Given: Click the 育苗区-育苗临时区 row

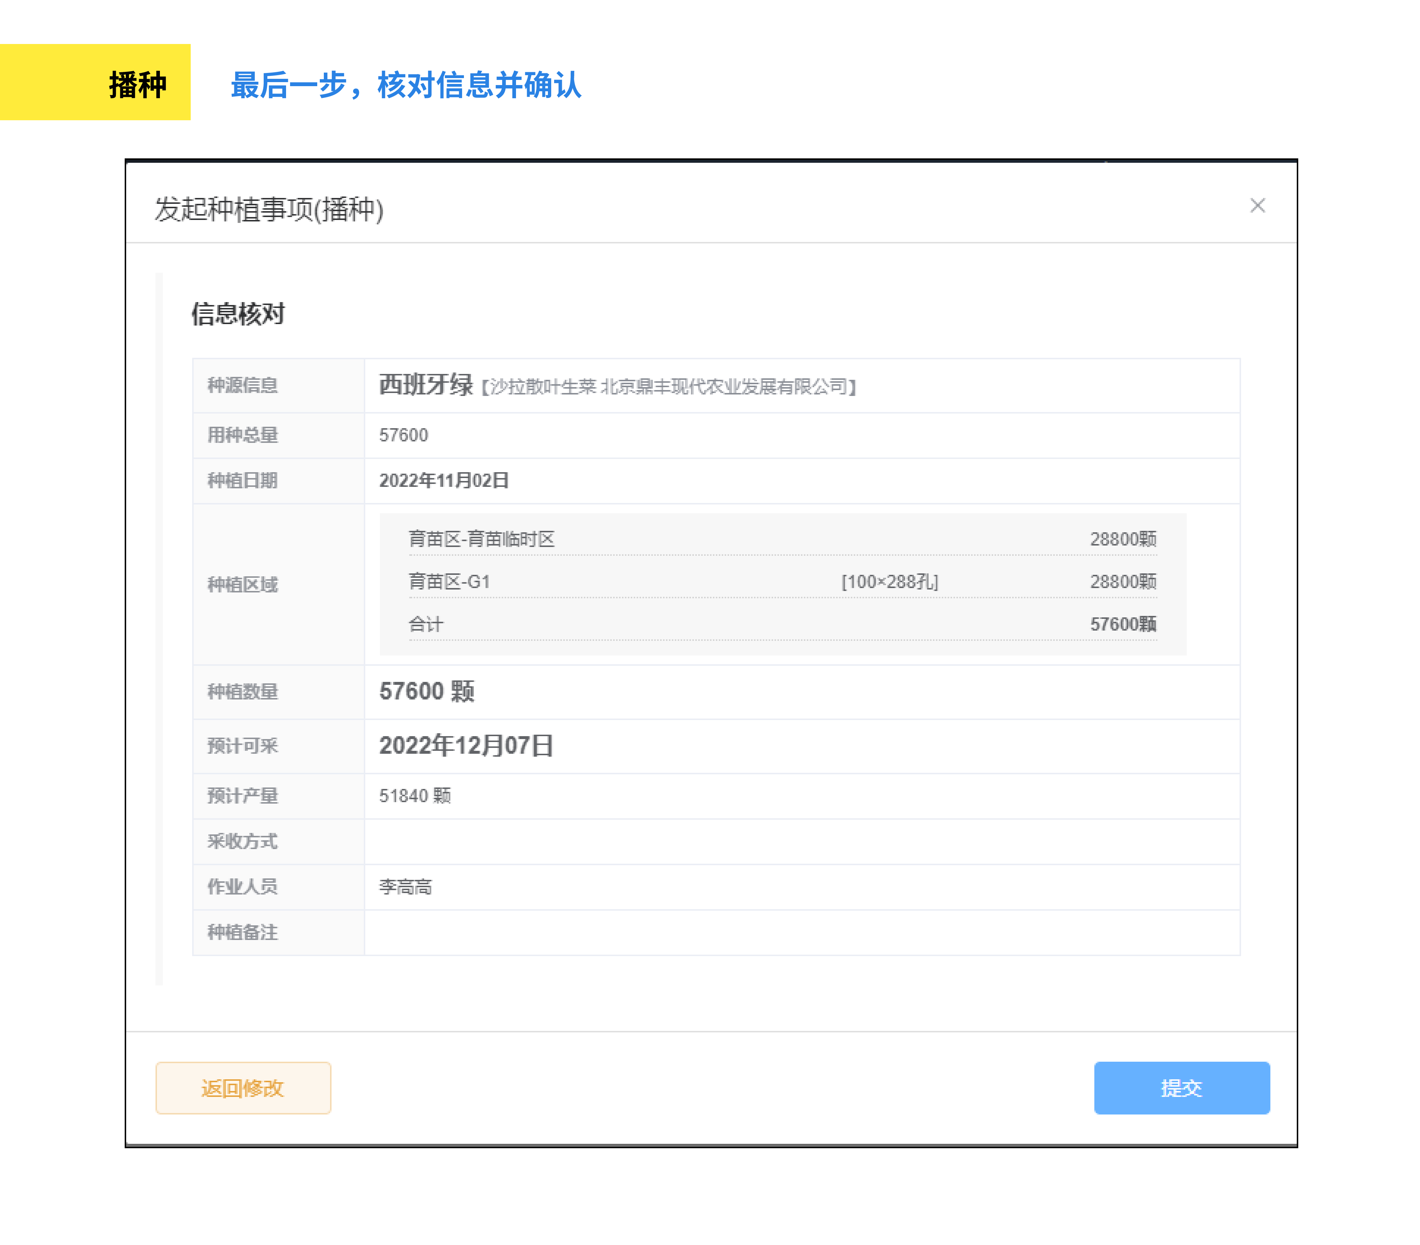Looking at the screenshot, I should point(782,539).
